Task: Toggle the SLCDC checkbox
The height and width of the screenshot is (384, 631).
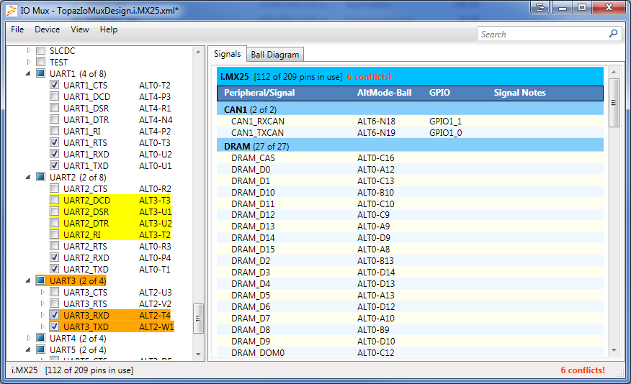Action: [40, 50]
